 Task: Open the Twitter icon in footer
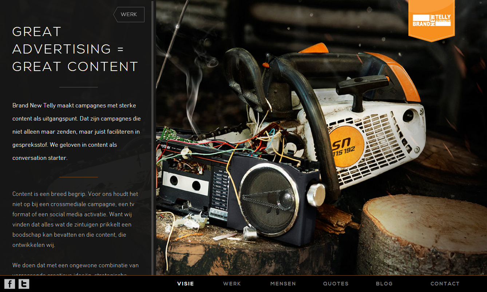click(x=24, y=284)
